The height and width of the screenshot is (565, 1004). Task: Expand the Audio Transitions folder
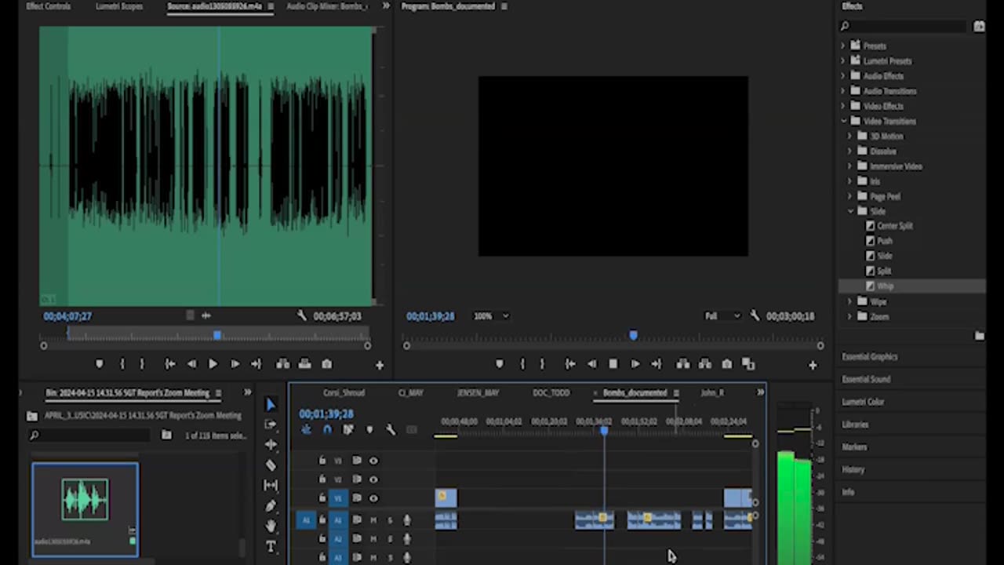(843, 90)
